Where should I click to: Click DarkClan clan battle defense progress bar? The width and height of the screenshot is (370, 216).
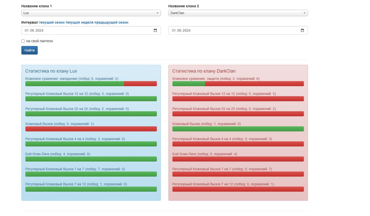tap(238, 84)
